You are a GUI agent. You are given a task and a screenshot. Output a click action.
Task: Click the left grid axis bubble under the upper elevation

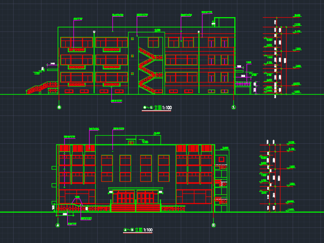coord(59,107)
